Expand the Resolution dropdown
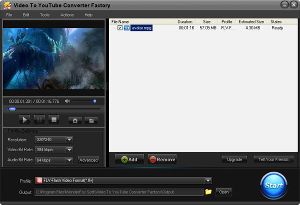The image size is (300, 205). [69, 140]
